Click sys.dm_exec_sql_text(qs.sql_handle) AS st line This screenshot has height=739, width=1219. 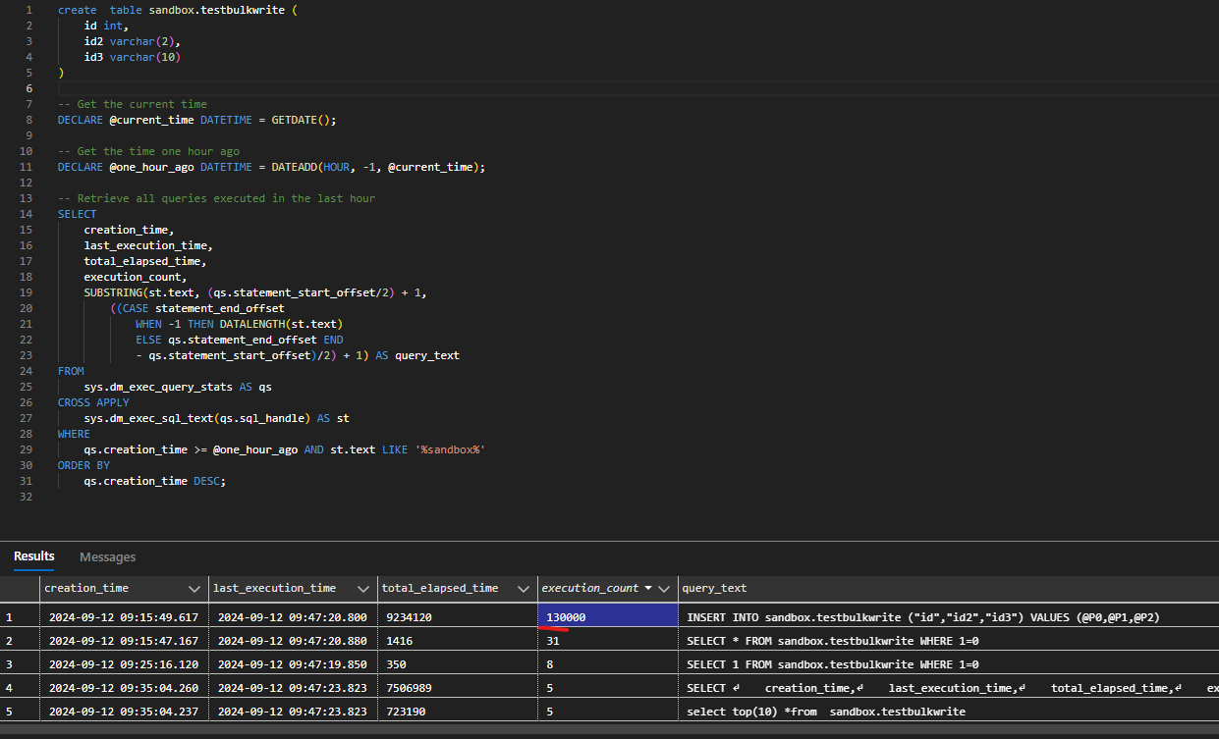tap(216, 418)
